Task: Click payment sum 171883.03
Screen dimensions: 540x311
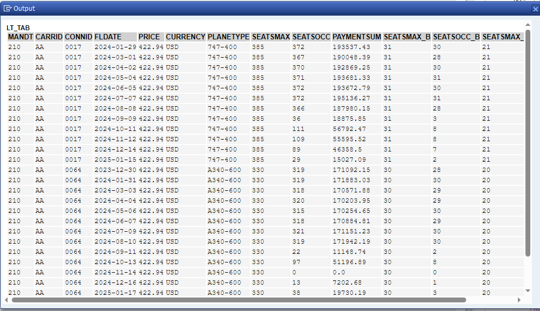Action: 351,180
